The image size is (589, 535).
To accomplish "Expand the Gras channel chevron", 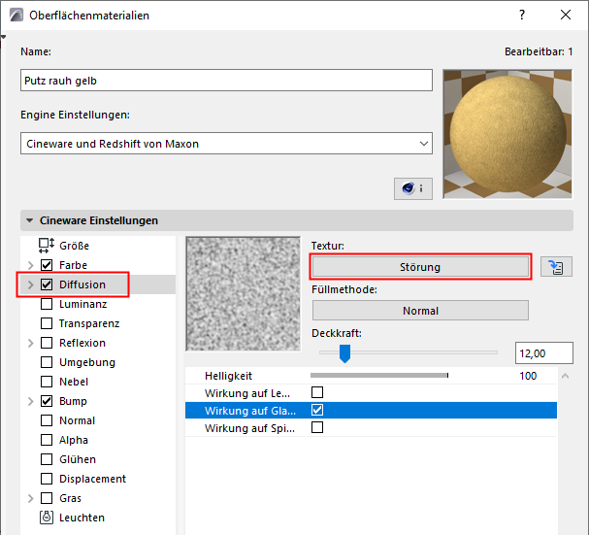I will [30, 498].
